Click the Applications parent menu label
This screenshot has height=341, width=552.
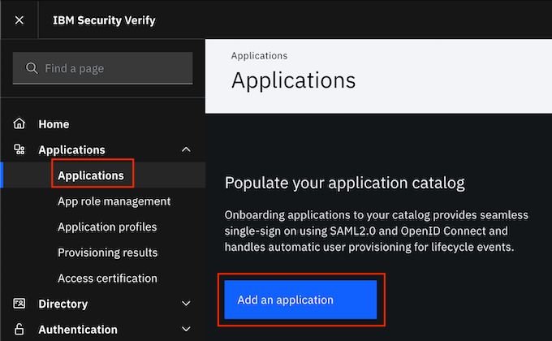coord(71,149)
